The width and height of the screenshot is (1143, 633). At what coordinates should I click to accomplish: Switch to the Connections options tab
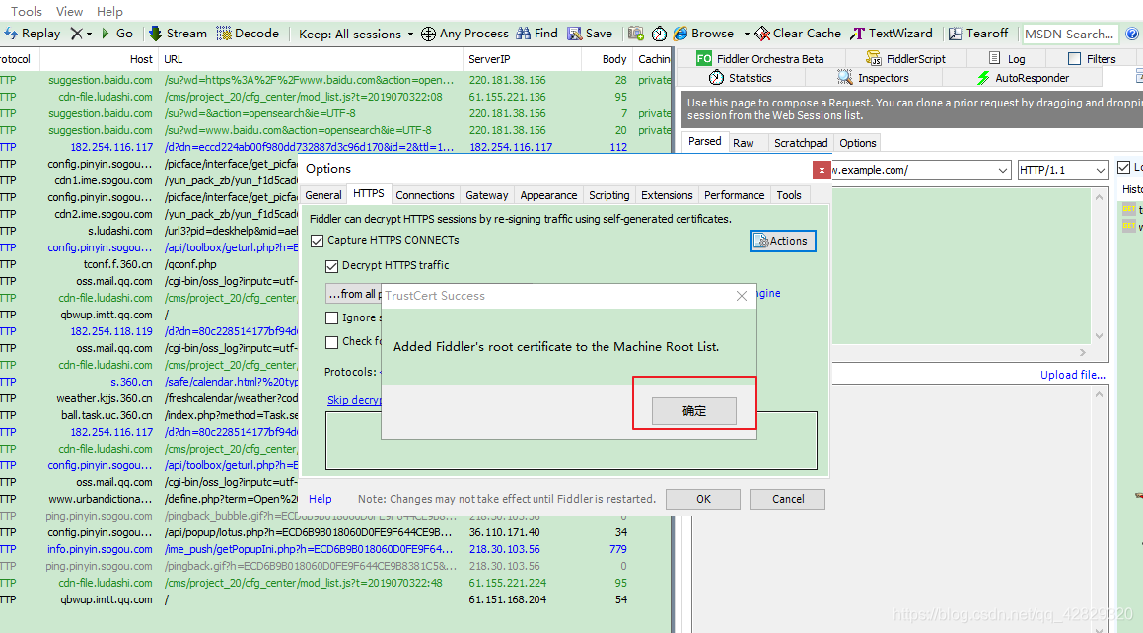click(425, 195)
